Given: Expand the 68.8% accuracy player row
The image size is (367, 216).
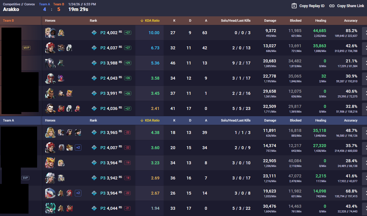Looking at the screenshot, I should point(364,193).
